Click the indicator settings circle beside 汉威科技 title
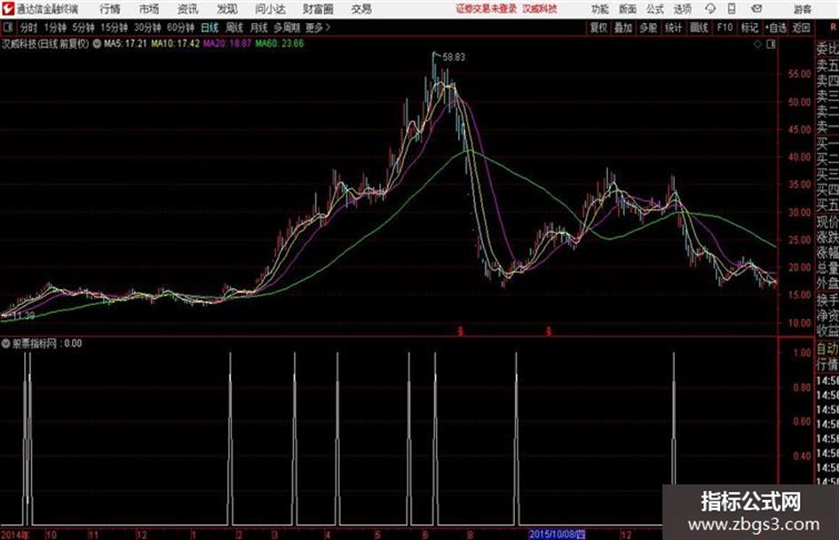 97,43
